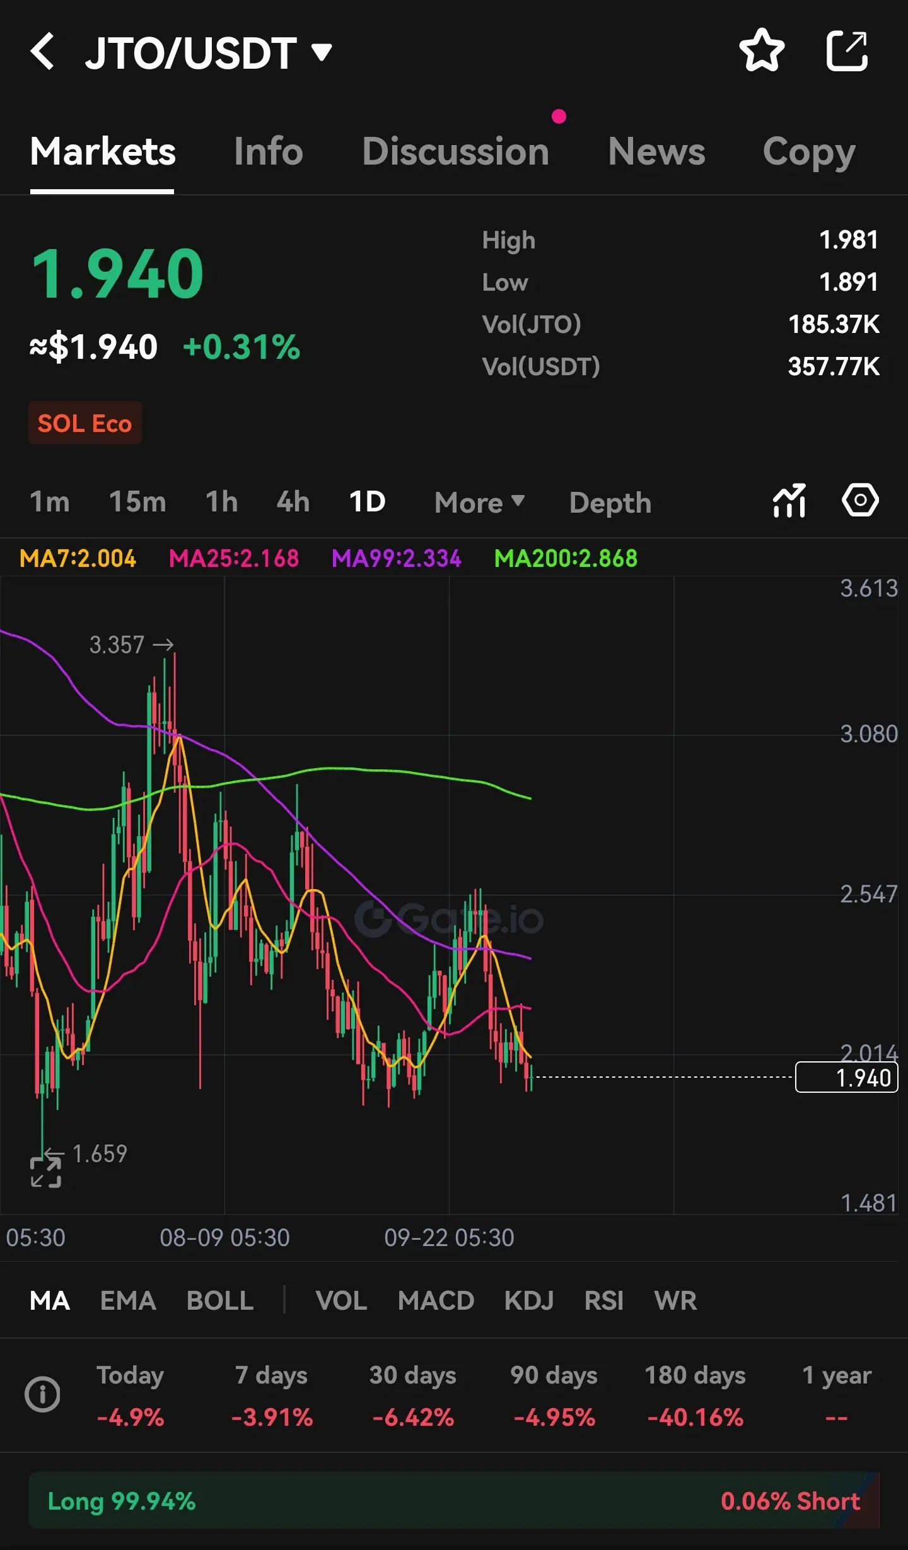Click the 1 year performance entry
Image resolution: width=908 pixels, height=1550 pixels.
(837, 1396)
